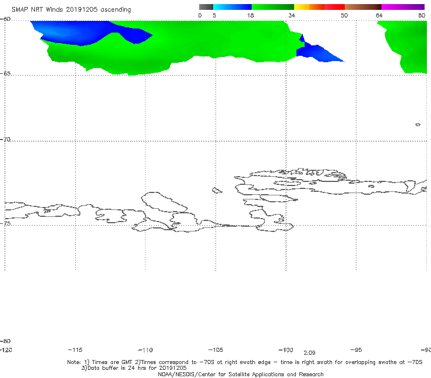Click the longitude label '-120'
The width and height of the screenshot is (431, 378).
pos(6,350)
